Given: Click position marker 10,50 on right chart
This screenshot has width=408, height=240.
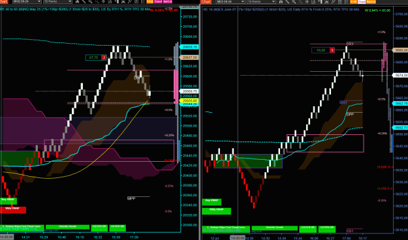Looking at the screenshot, I should click(x=323, y=50).
